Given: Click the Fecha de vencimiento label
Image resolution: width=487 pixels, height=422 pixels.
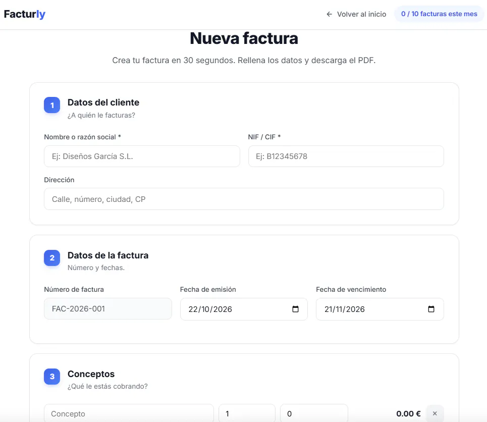Looking at the screenshot, I should [351, 289].
